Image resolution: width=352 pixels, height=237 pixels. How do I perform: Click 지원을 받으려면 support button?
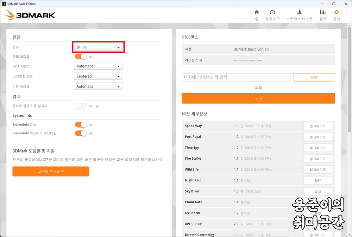[51, 171]
